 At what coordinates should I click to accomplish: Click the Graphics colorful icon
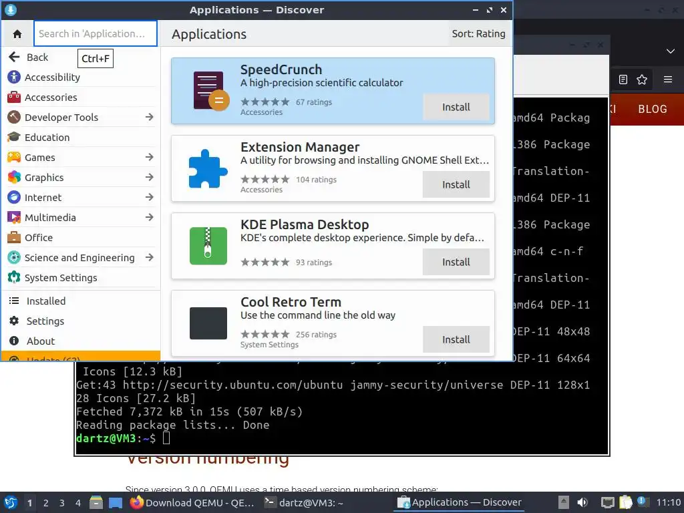point(14,178)
